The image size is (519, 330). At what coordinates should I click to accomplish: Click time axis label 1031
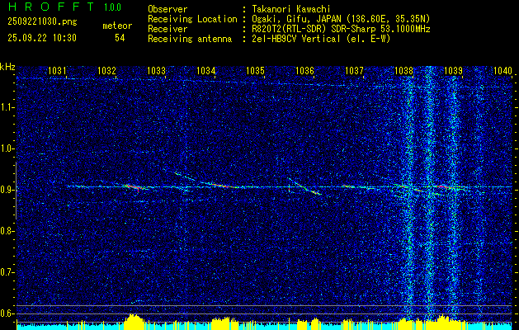(x=57, y=71)
